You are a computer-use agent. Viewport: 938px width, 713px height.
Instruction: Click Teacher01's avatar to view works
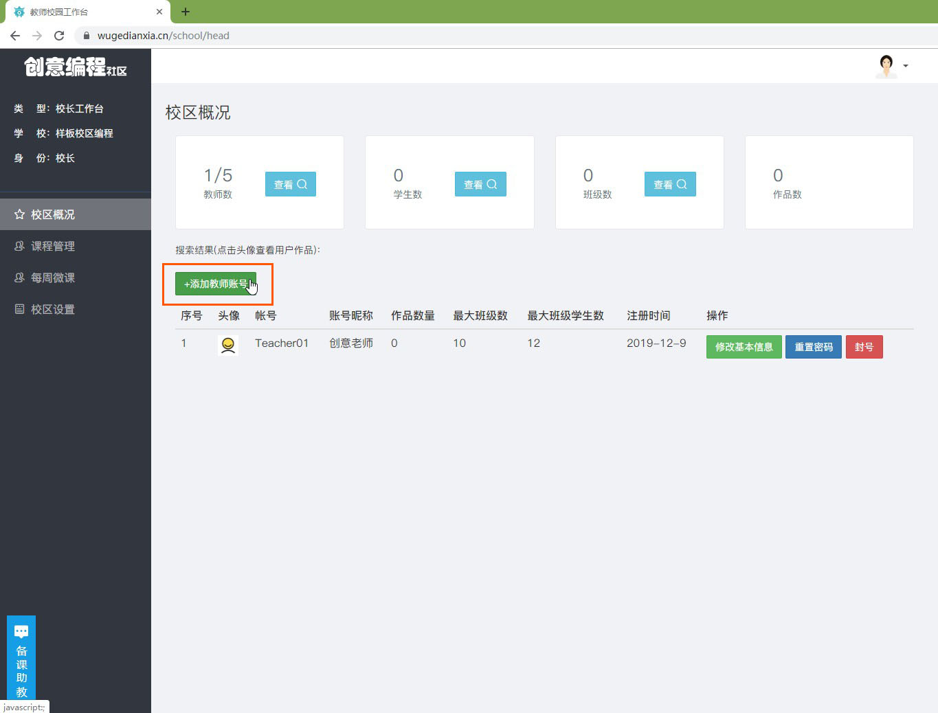click(x=228, y=344)
